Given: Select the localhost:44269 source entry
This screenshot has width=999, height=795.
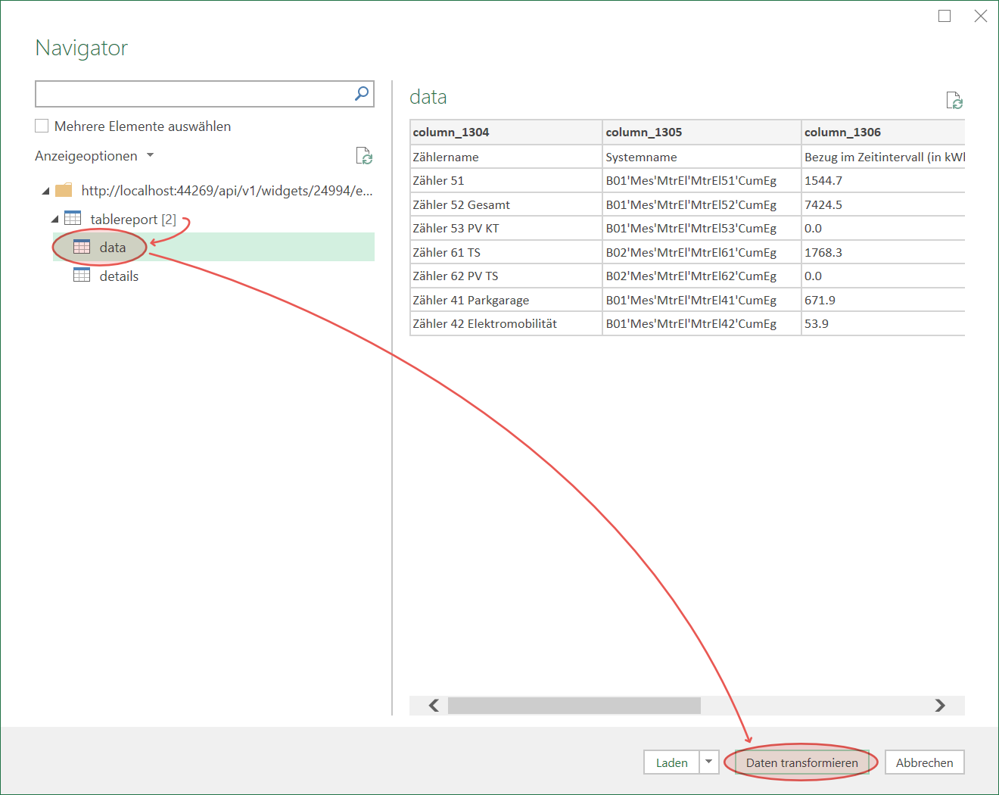Looking at the screenshot, I should pos(227,191).
